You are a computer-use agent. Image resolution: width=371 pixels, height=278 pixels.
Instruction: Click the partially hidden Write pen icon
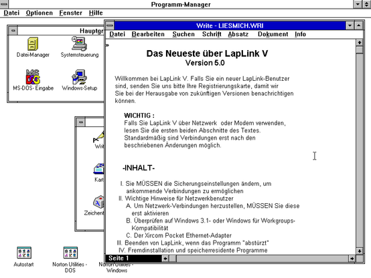(99, 137)
